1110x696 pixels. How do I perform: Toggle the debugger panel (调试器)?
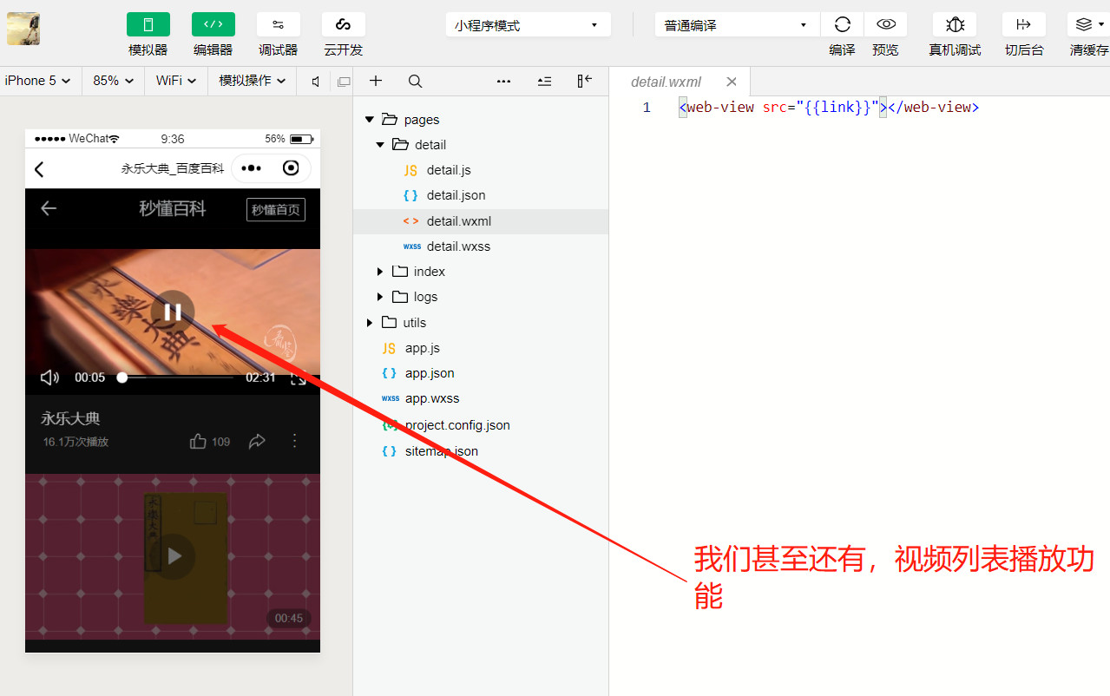[279, 24]
